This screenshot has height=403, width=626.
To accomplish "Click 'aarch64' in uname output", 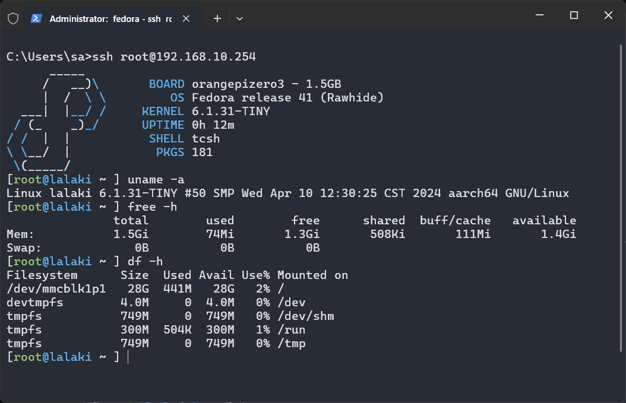I will [473, 193].
